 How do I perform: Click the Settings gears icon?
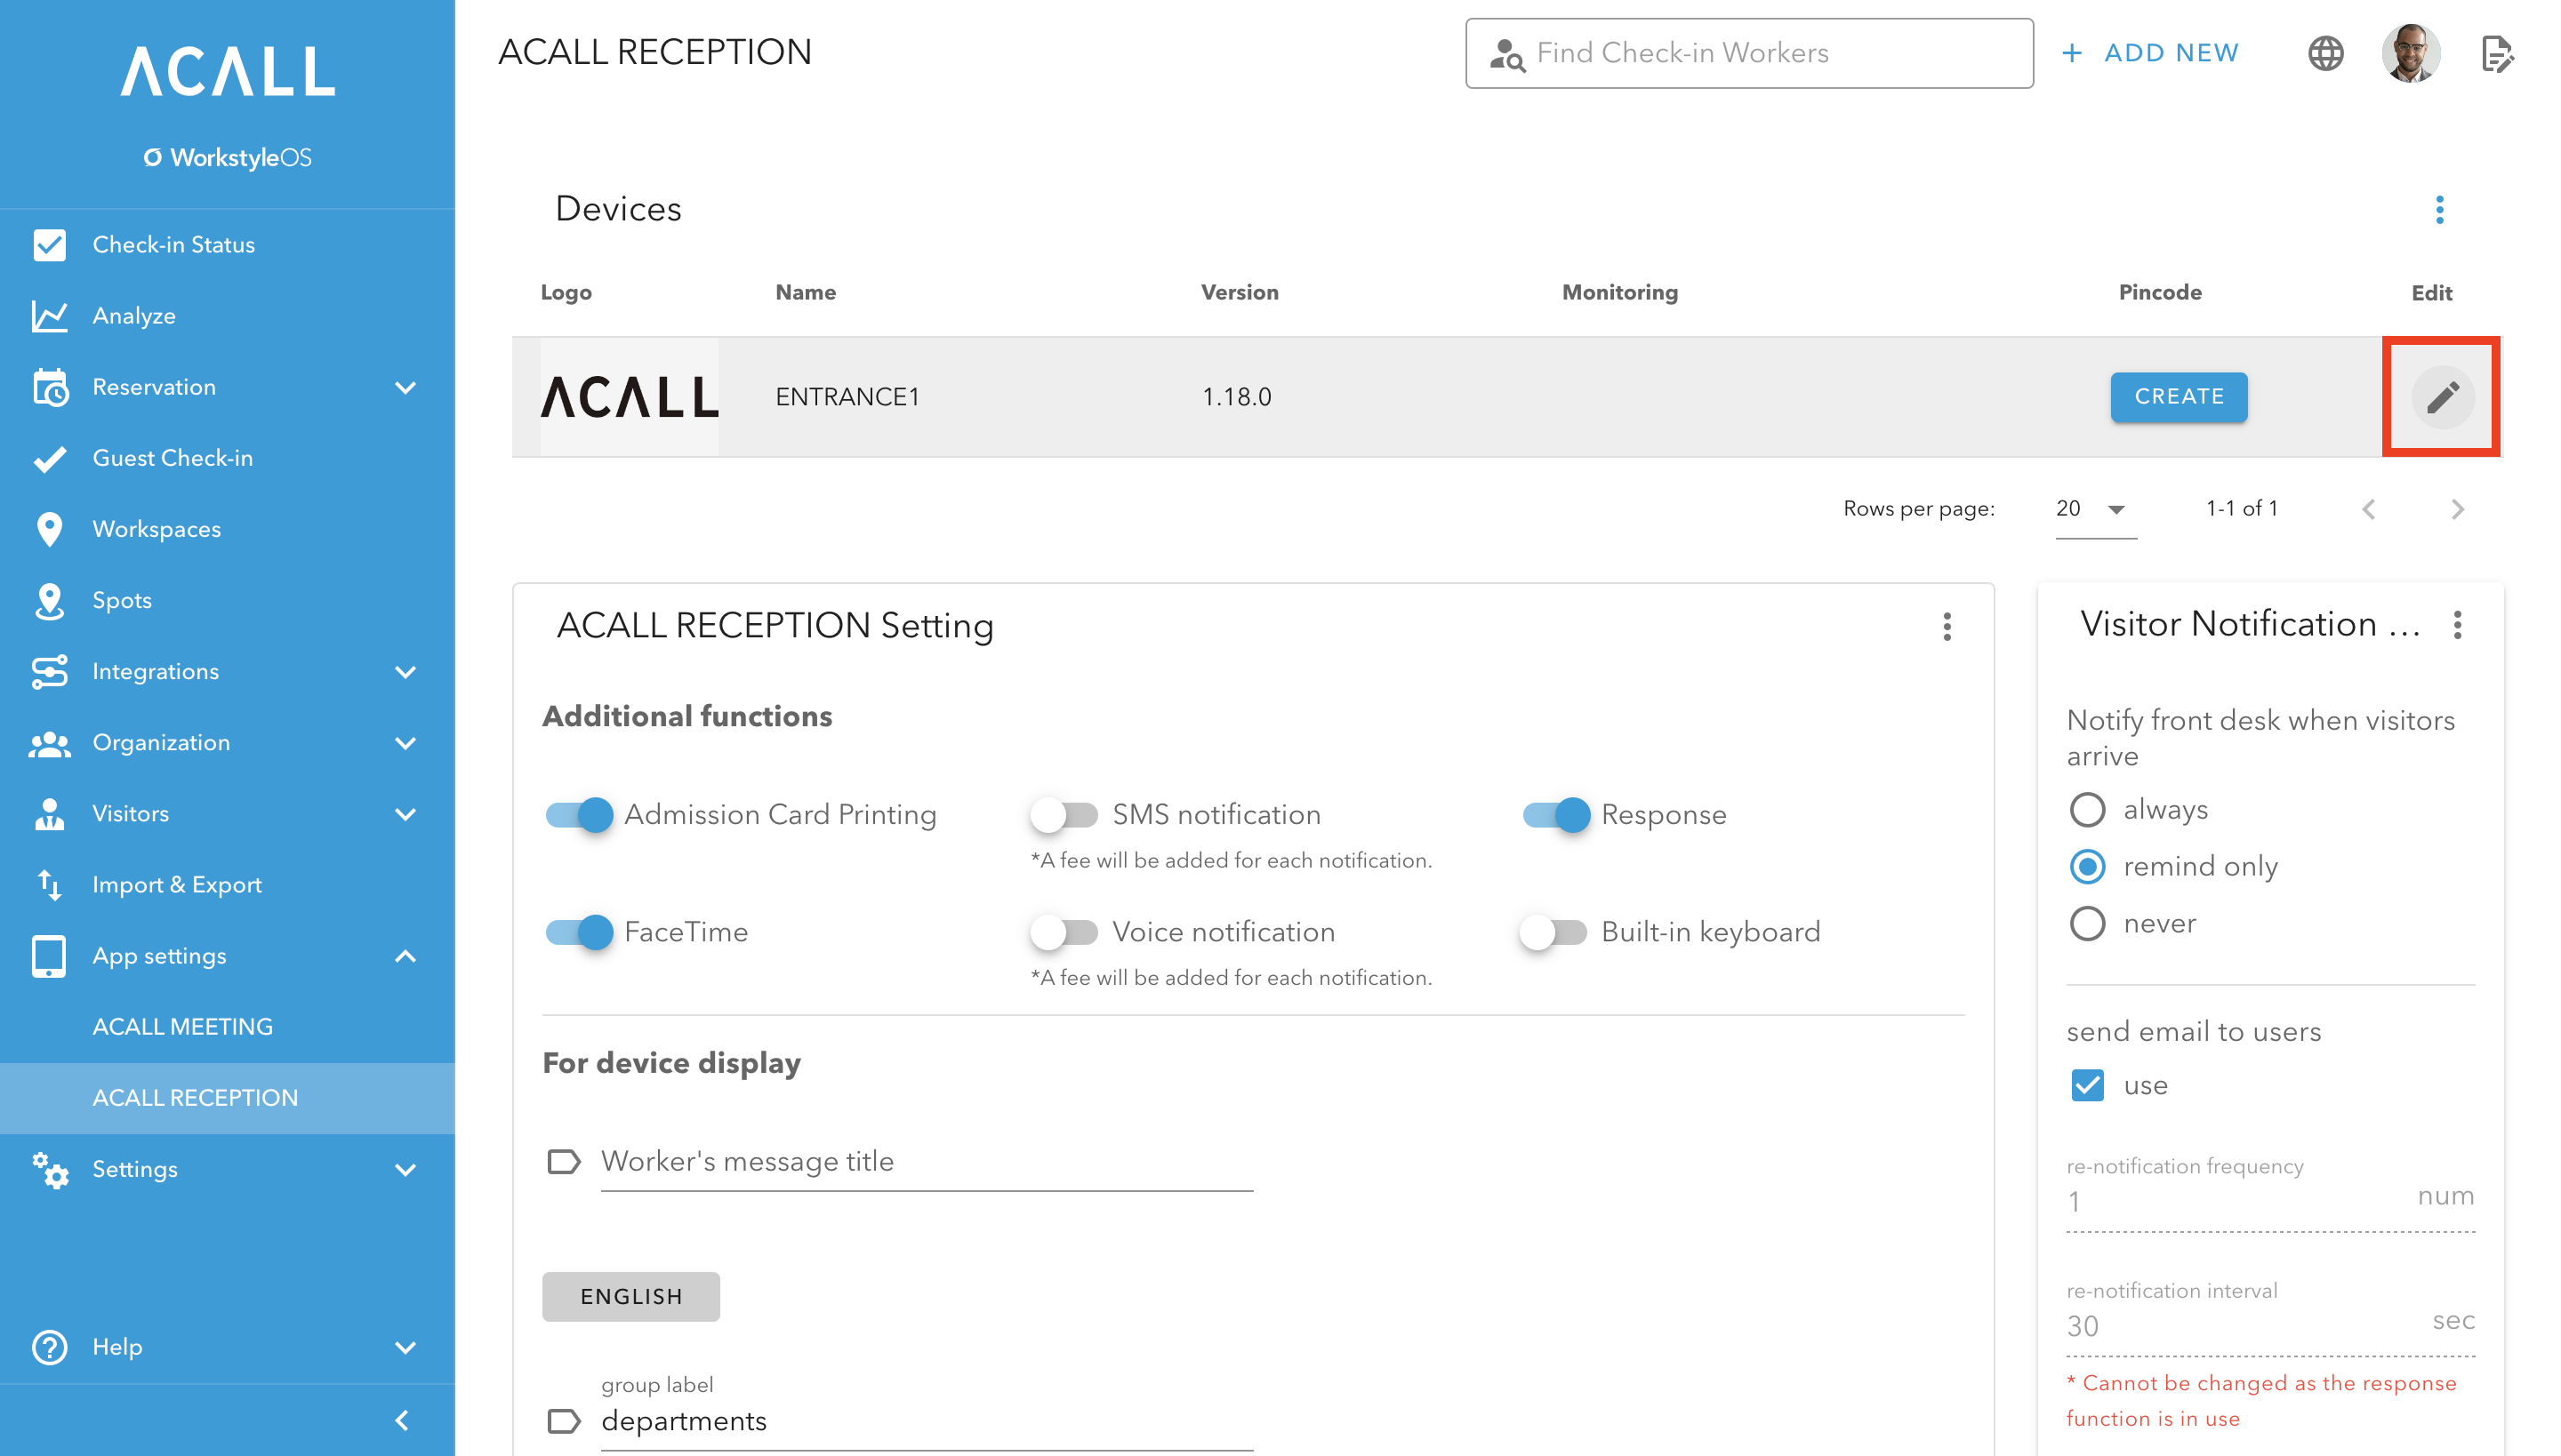click(49, 1169)
